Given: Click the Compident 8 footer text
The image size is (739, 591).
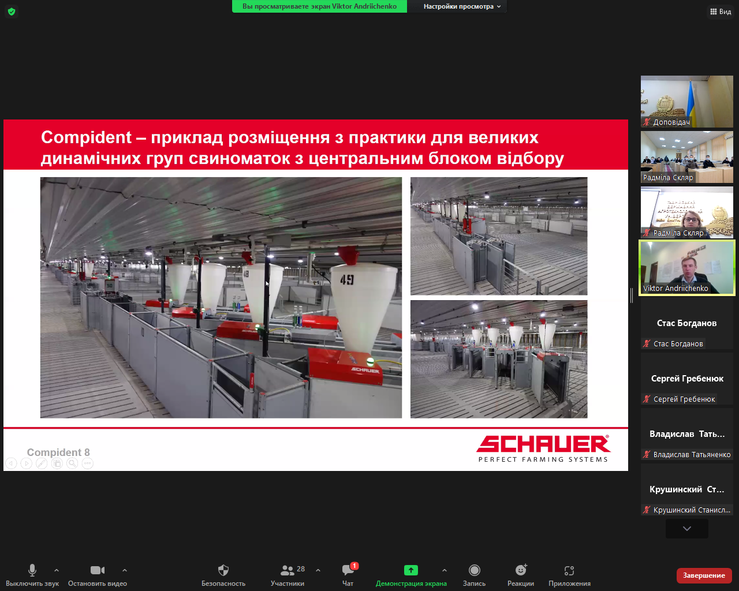Looking at the screenshot, I should tap(58, 452).
